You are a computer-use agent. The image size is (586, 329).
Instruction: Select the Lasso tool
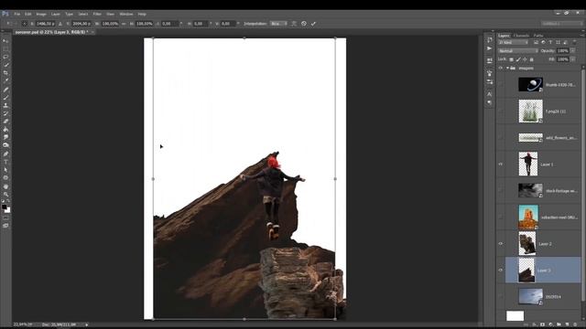[x=5, y=57]
